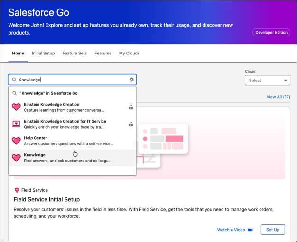This screenshot has height=242, width=297.
Task: Click Field Service Initial Setup heading
Action: click(x=47, y=199)
